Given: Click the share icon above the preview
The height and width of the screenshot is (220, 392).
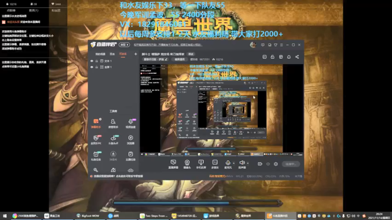Looking at the screenshot, I should 297,57.
